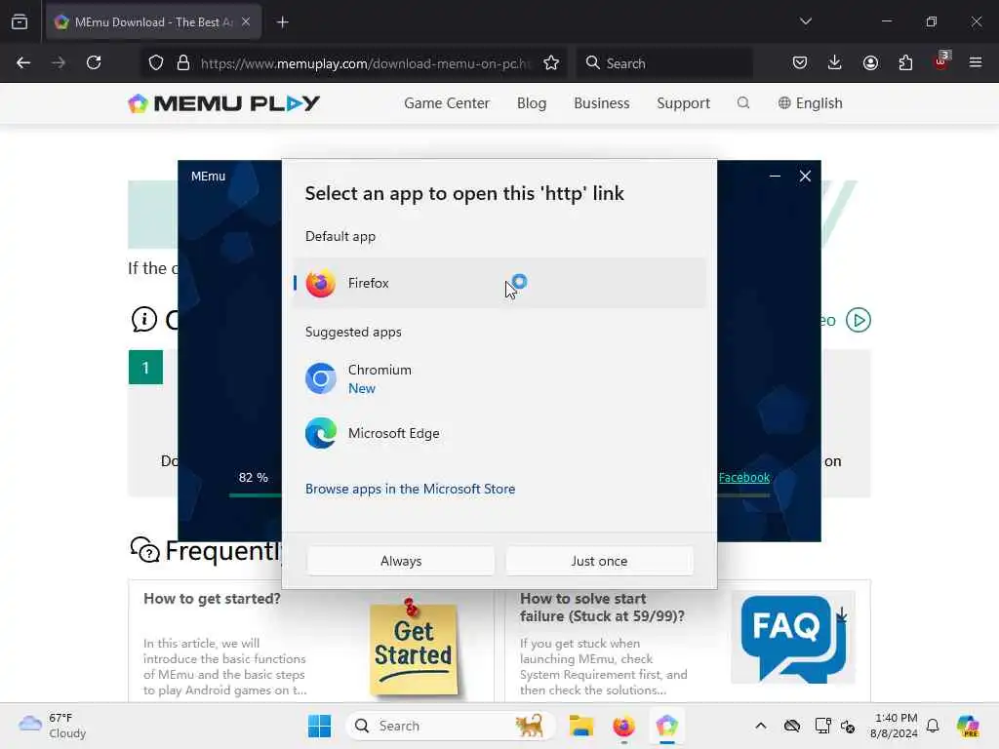Screen dimensions: 999x749
Task: Click the FAQ speech bubble image
Action: click(x=792, y=638)
